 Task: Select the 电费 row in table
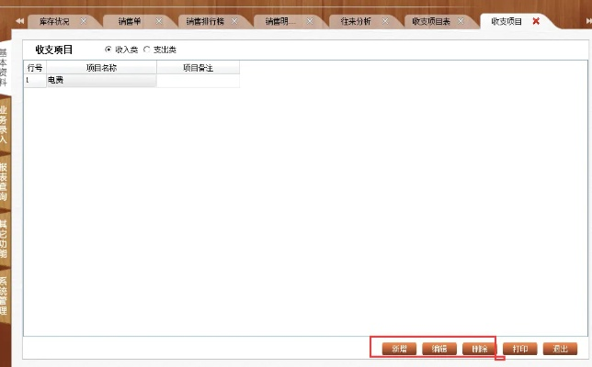(x=101, y=81)
